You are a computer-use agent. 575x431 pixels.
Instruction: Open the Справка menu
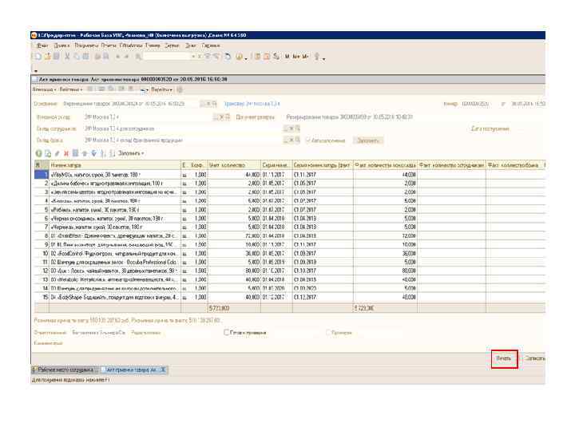[211, 45]
